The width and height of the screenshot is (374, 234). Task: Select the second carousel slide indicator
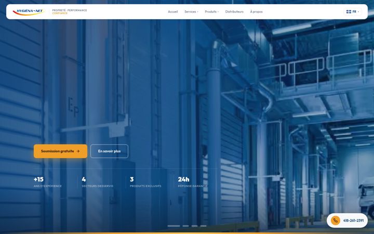[185, 226]
